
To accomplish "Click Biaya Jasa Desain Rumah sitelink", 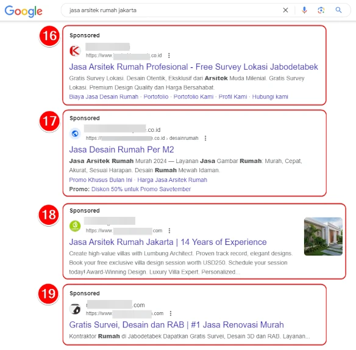I will (x=104, y=97).
